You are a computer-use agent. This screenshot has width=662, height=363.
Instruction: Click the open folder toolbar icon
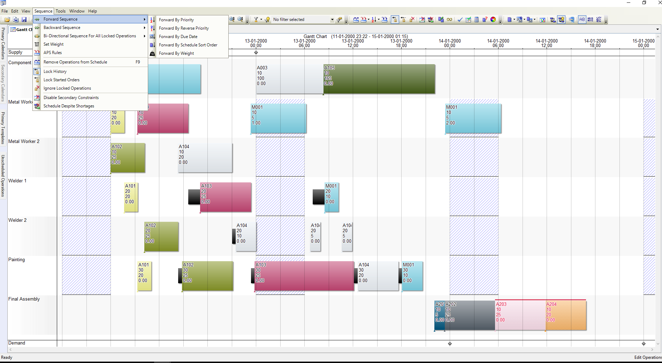[x=7, y=20]
